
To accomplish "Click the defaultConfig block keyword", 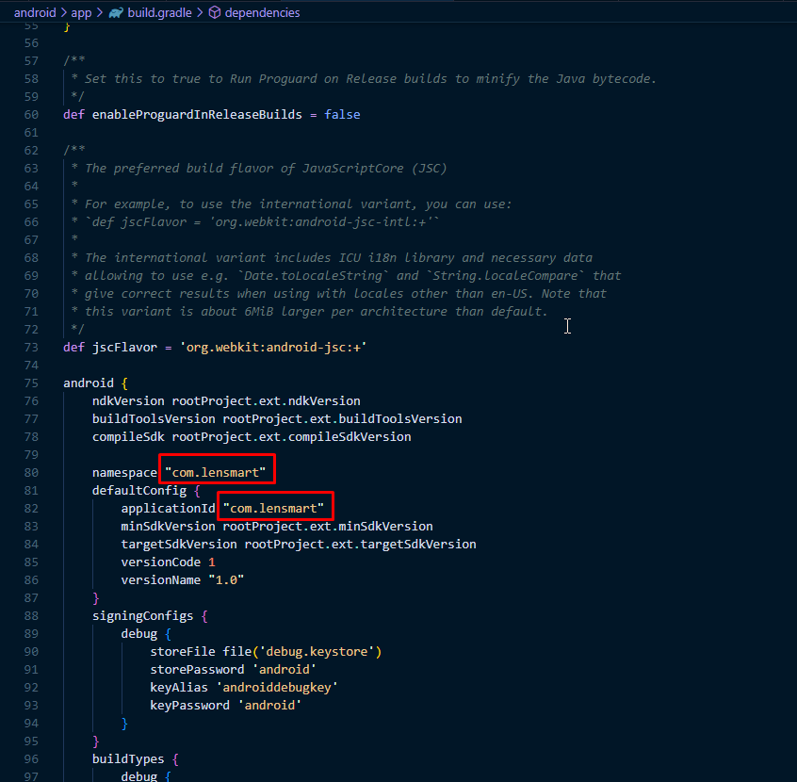I will tap(138, 491).
